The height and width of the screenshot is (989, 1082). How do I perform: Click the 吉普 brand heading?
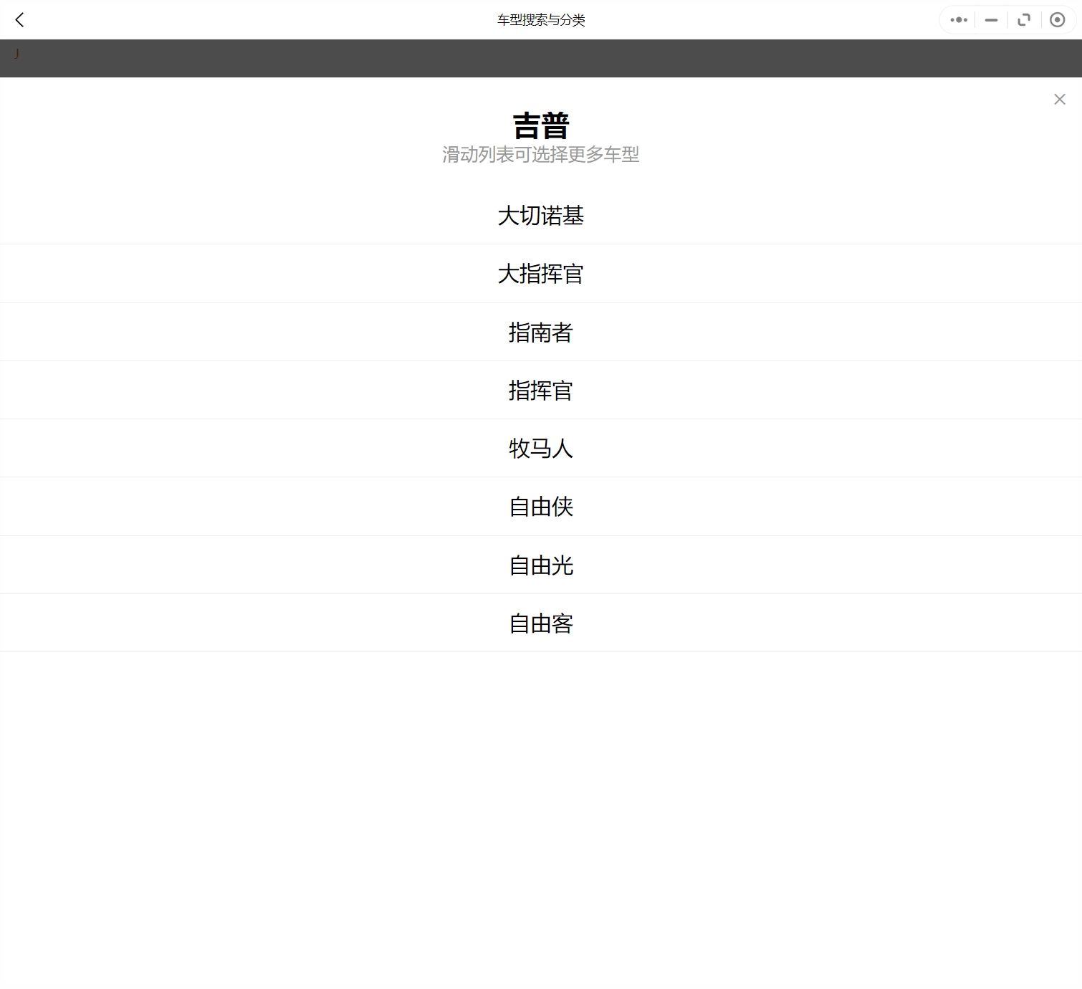(x=540, y=126)
